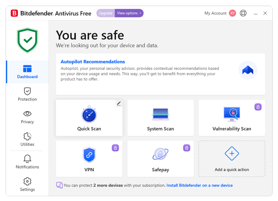The image size is (278, 201).
Task: Click the Autopilot icon on the right
Action: pyautogui.click(x=248, y=70)
